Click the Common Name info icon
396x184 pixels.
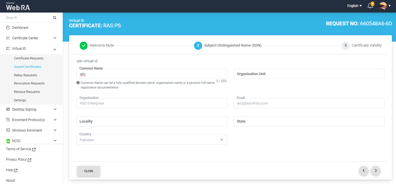coord(78,83)
